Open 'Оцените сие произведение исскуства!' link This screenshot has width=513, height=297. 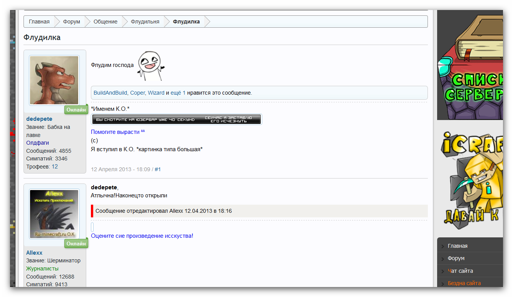click(x=142, y=236)
